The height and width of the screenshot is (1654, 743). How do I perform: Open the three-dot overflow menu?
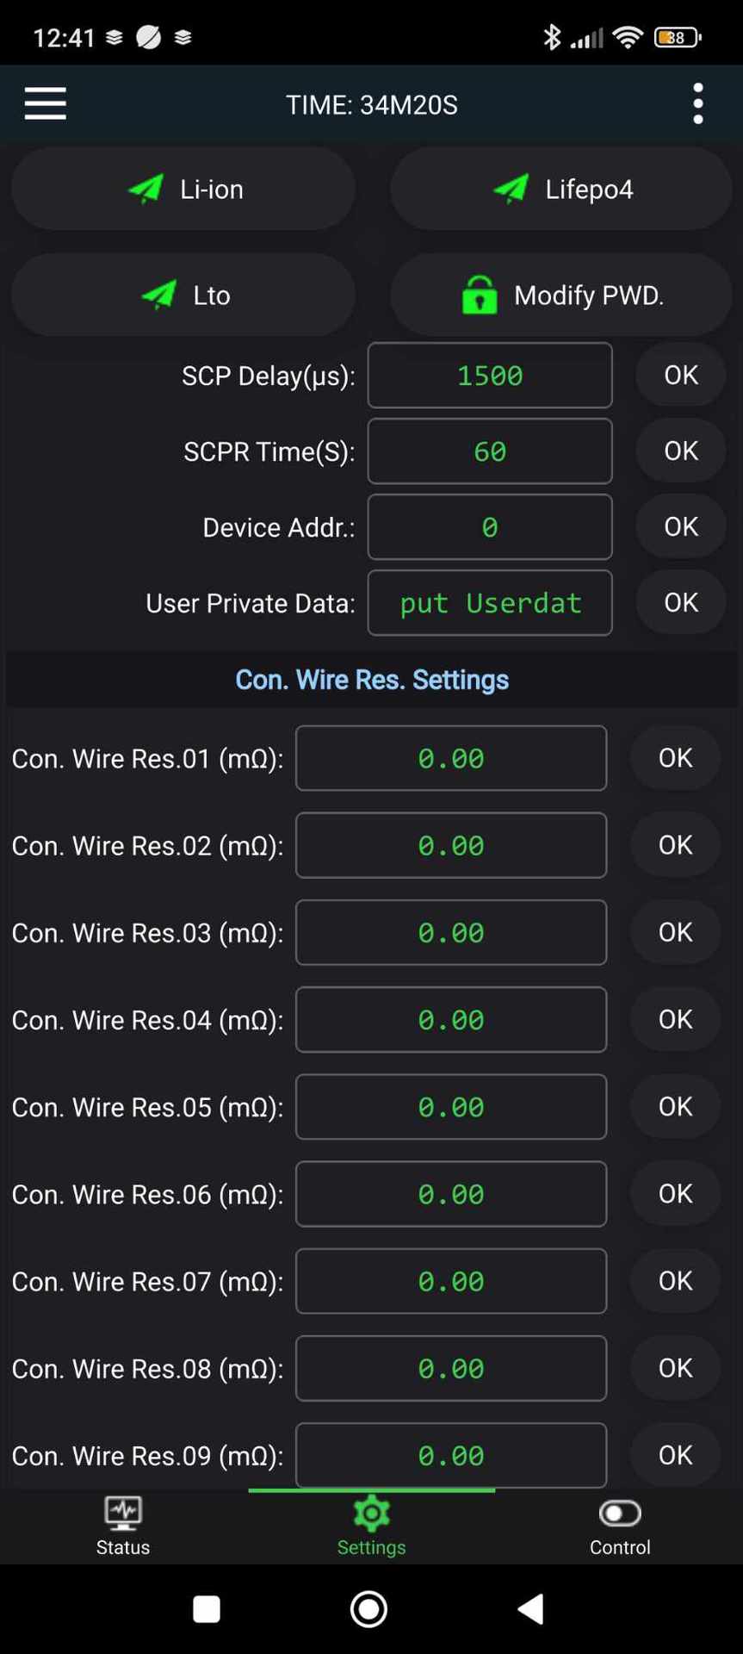(x=697, y=103)
